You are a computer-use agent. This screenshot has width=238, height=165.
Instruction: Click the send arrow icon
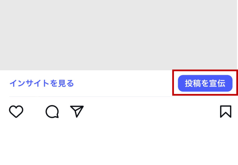(77, 112)
